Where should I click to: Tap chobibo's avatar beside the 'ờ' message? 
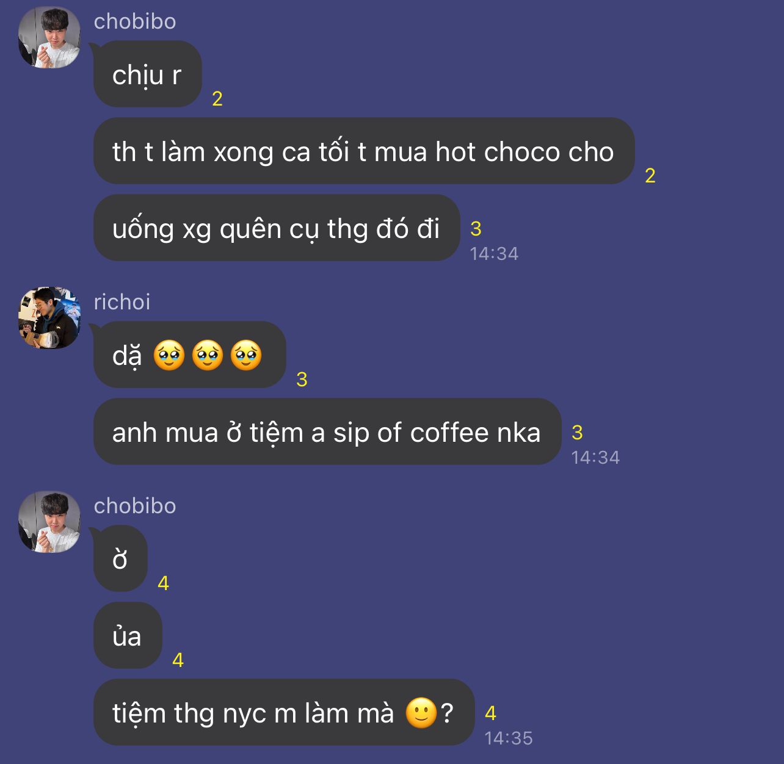[x=49, y=522]
